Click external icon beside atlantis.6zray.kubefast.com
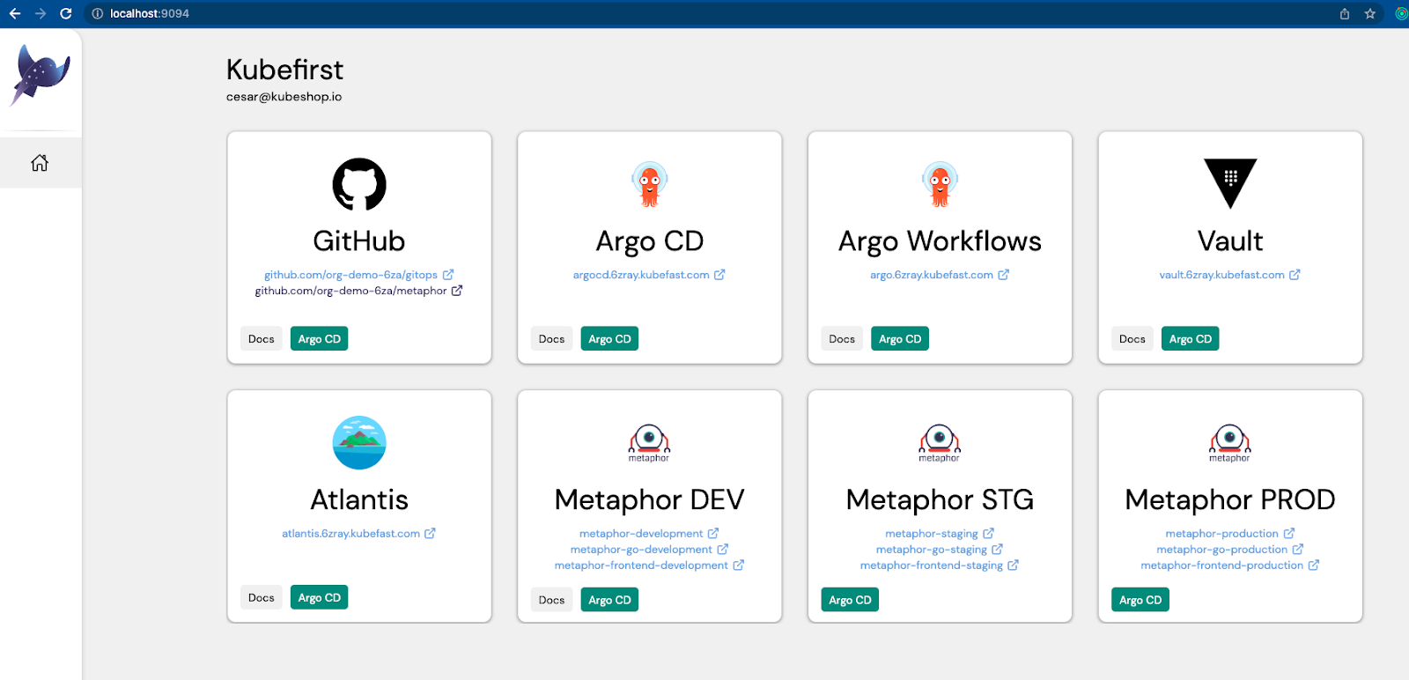 [430, 534]
